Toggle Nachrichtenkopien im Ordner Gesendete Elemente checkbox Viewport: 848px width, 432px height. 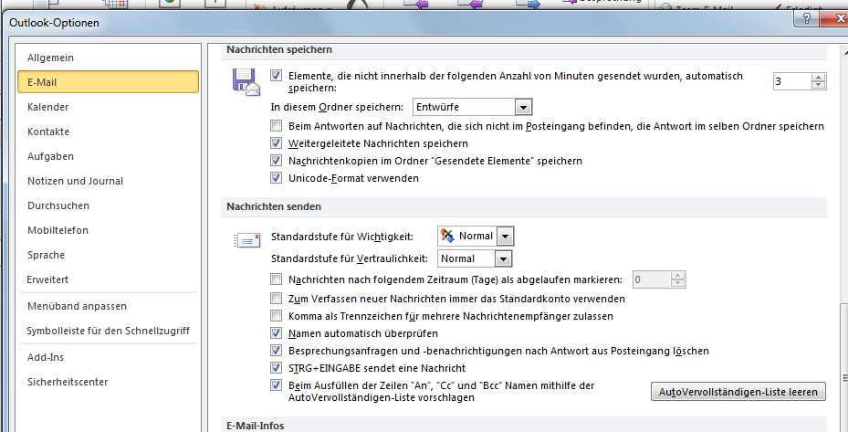tap(277, 160)
